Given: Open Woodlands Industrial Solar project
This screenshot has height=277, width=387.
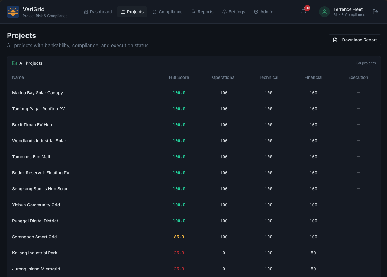Looking at the screenshot, I should (x=194, y=141).
